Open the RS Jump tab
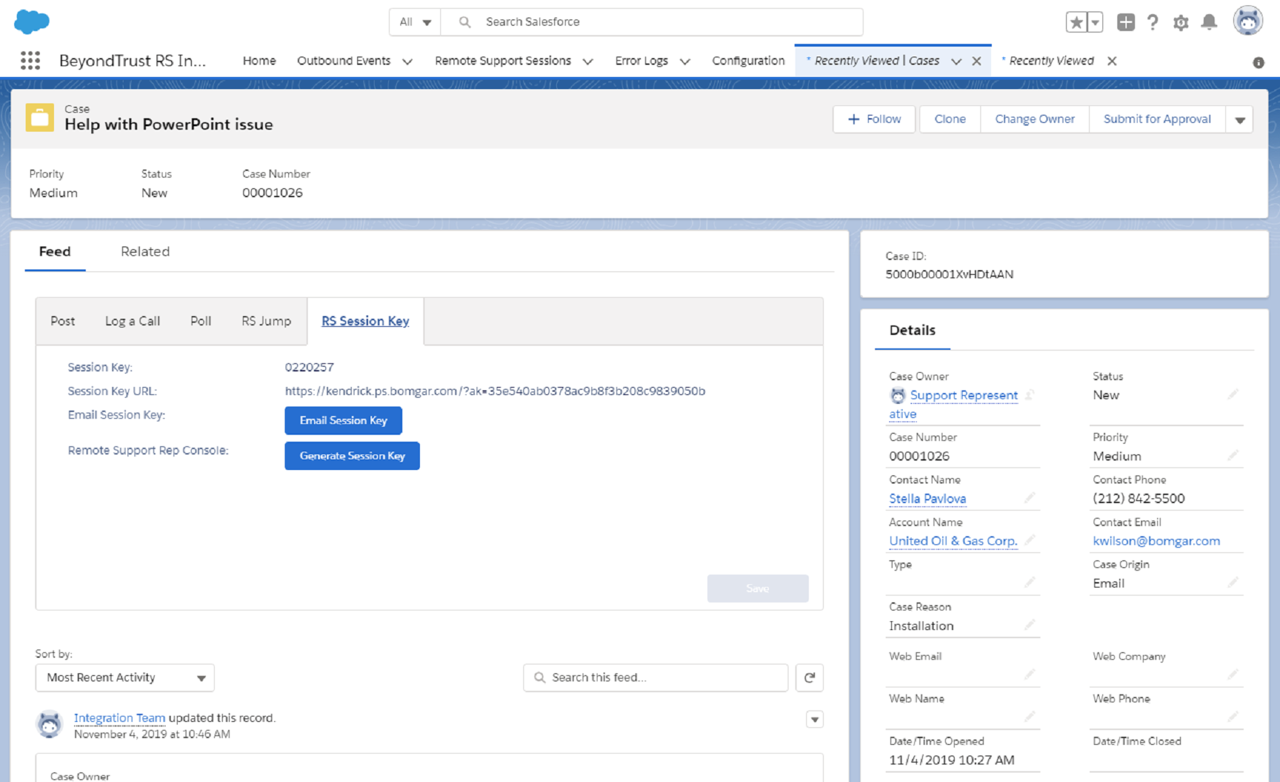1280x782 pixels. click(265, 321)
